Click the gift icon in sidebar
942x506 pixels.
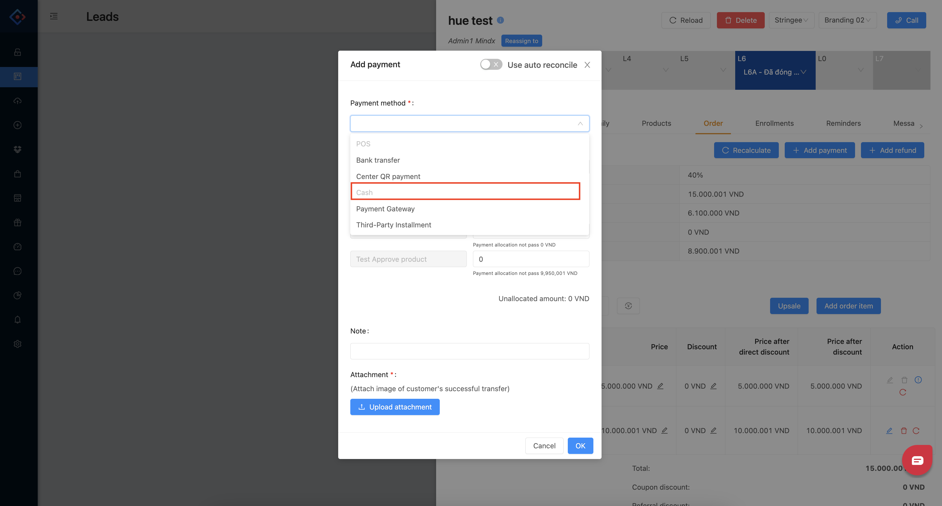[x=17, y=222]
